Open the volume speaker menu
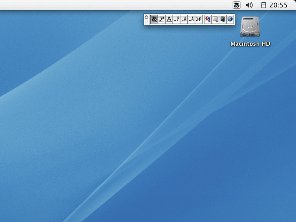The image size is (296, 222). [x=249, y=5]
